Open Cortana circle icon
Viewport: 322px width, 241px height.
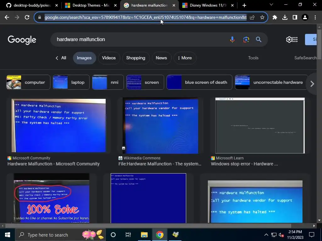pyautogui.click(x=113, y=235)
